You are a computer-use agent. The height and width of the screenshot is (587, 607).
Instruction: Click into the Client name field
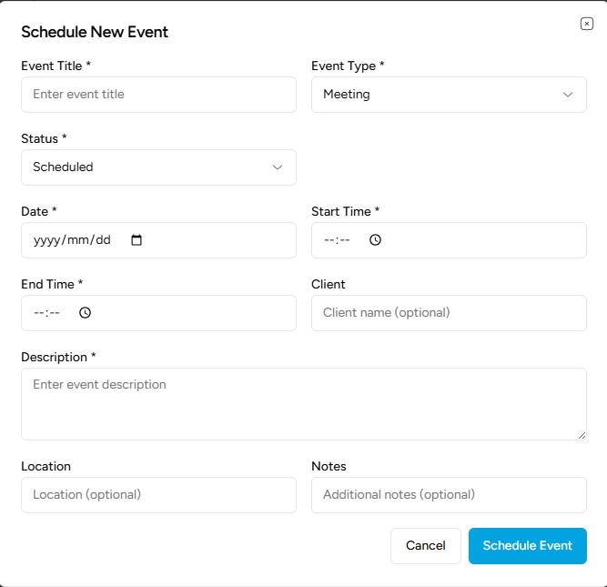[x=448, y=313]
